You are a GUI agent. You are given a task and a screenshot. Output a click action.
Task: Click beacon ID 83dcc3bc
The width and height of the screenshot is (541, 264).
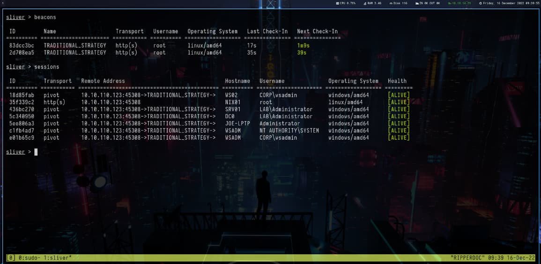tap(22, 45)
